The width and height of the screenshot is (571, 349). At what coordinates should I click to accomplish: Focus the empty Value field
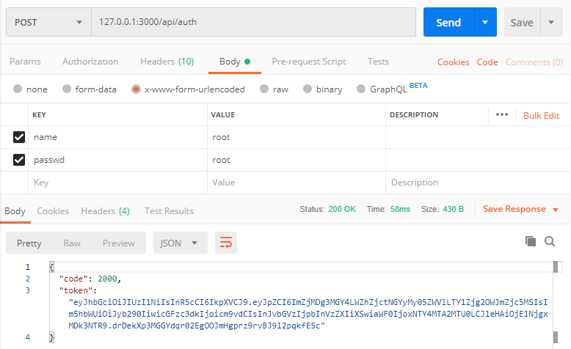pos(297,183)
